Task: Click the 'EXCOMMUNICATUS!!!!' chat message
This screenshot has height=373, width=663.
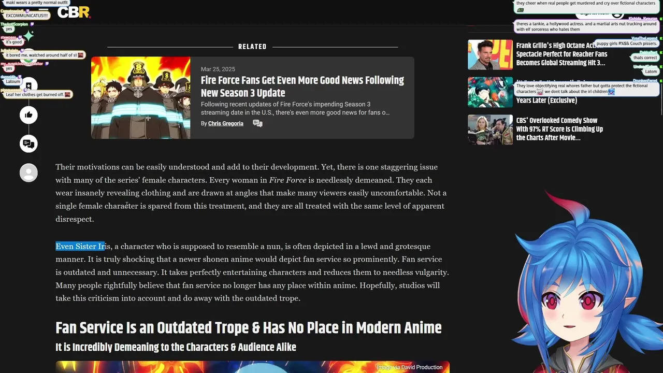Action: pos(26,16)
